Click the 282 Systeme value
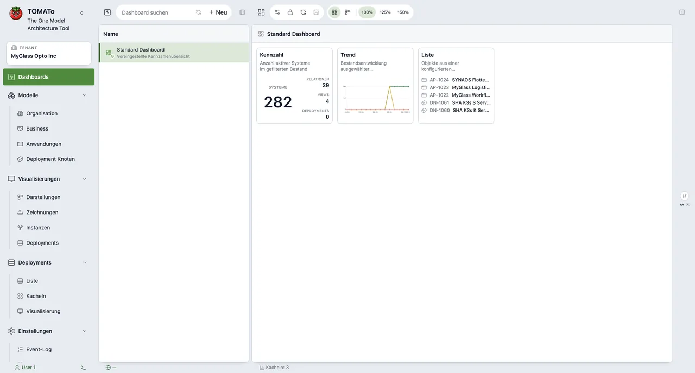Screen dimensions: 695x373 click(x=278, y=102)
